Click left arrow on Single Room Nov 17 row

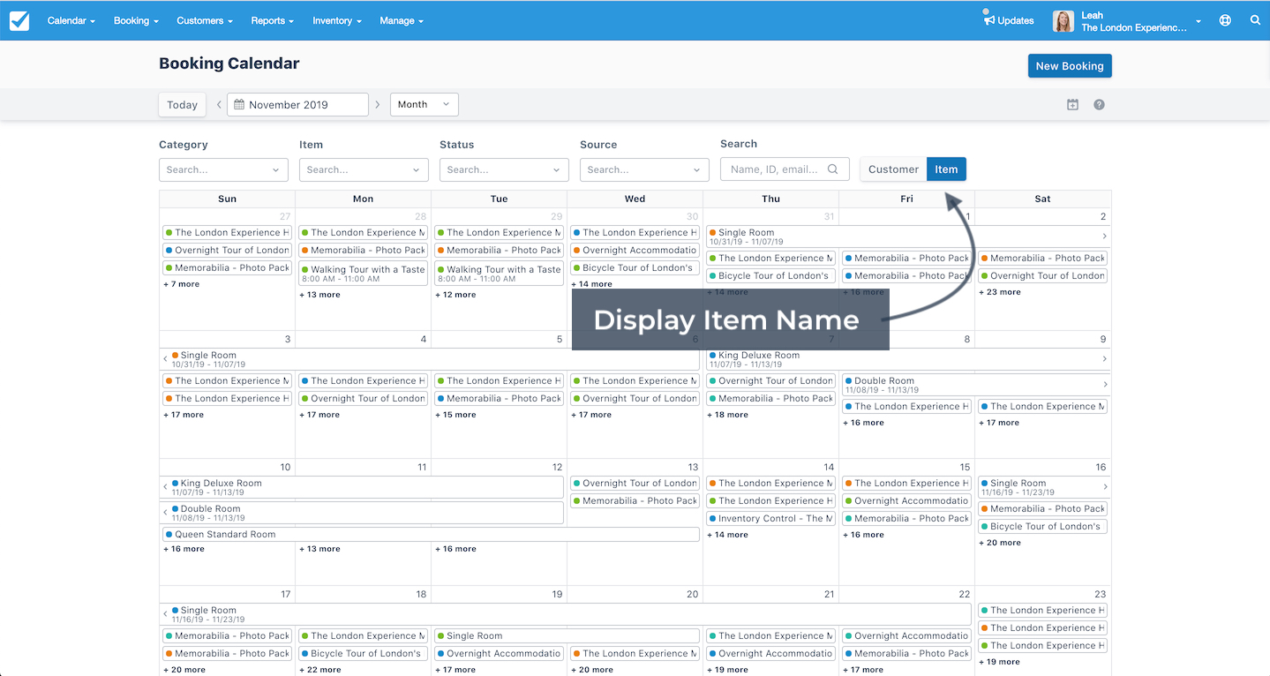tap(166, 614)
